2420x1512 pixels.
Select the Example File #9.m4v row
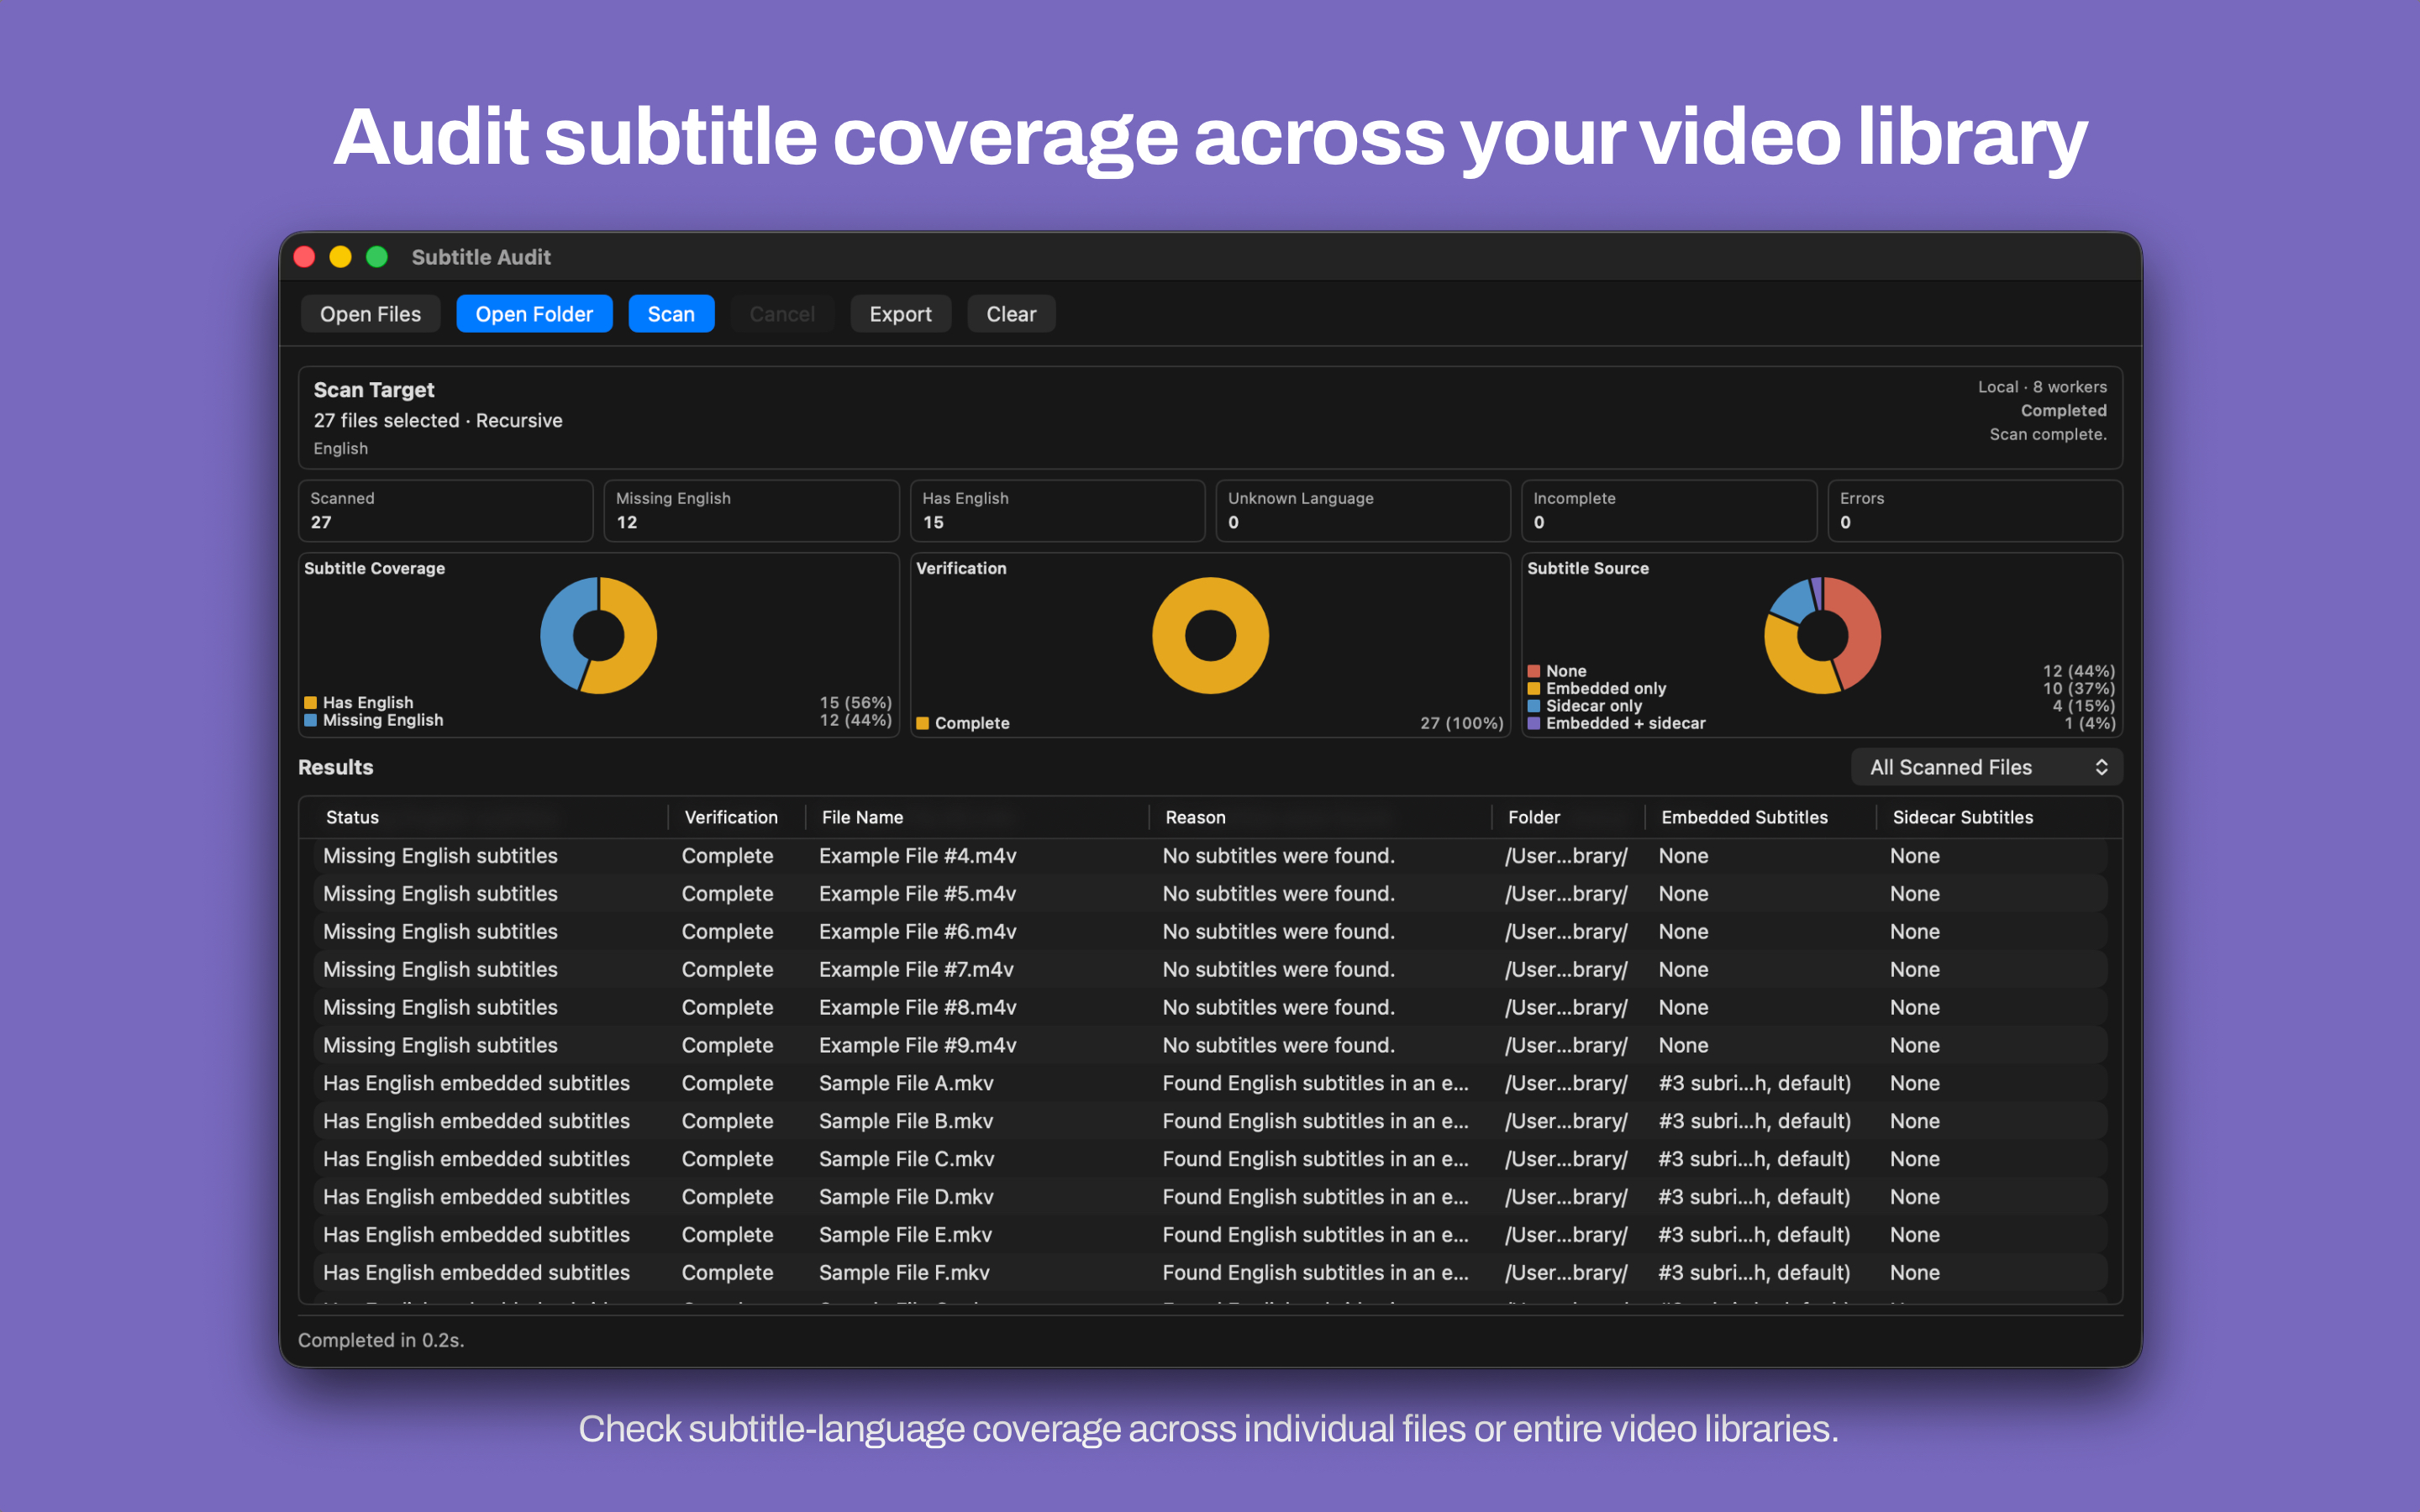click(1210, 1046)
